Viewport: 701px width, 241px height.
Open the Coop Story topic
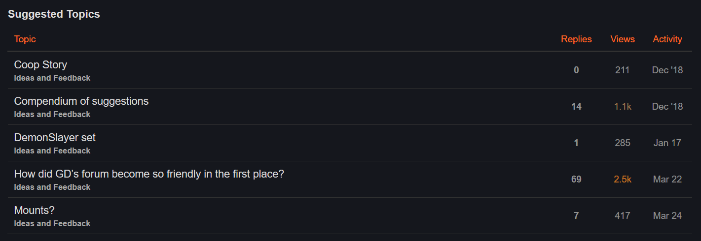pyautogui.click(x=40, y=65)
